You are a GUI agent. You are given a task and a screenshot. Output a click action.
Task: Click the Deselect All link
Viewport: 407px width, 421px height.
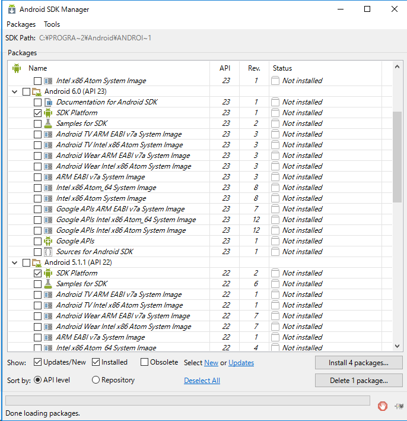pos(202,381)
